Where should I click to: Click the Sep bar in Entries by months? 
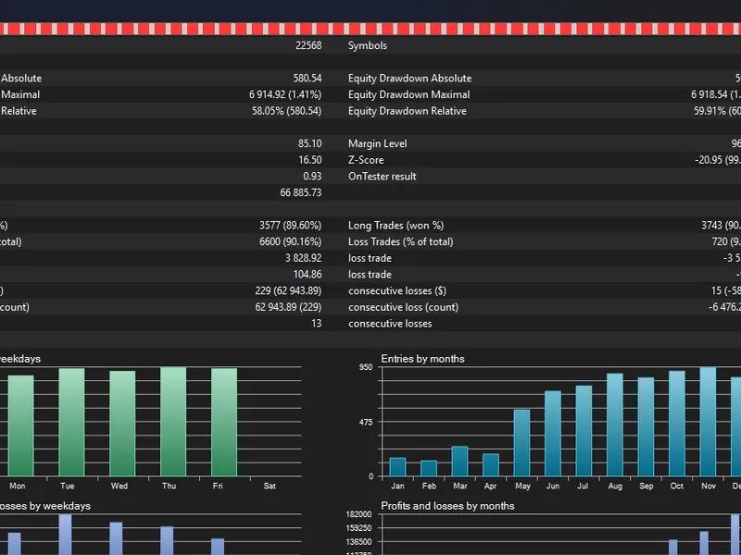[646, 426]
